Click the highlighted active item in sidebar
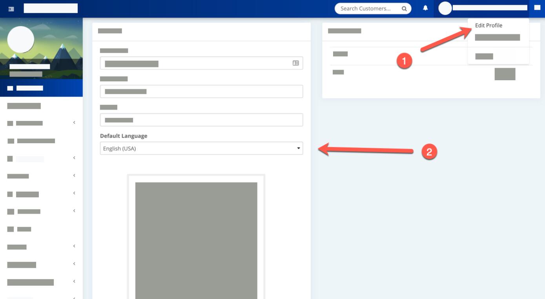The height and width of the screenshot is (299, 545). click(41, 88)
